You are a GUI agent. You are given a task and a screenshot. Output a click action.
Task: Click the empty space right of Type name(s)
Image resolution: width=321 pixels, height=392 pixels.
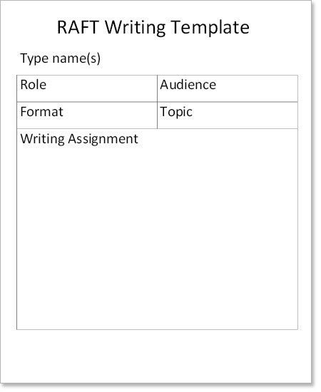[x=200, y=58]
